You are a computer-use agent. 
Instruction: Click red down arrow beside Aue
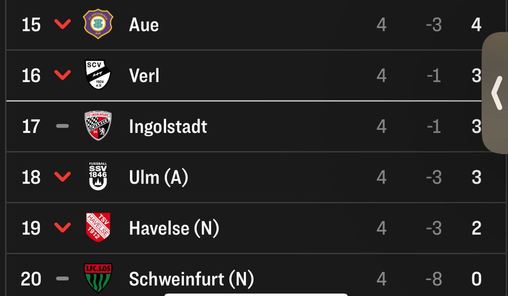point(62,24)
